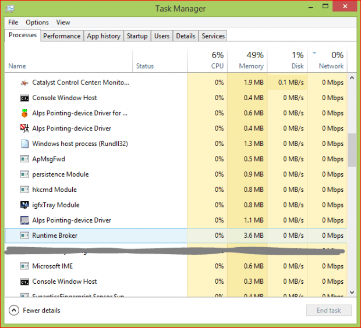
Task: Click the Task Manager title bar icon
Action: tap(10, 9)
